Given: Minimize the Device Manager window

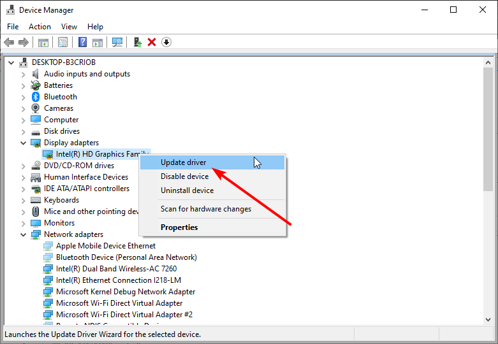Looking at the screenshot, I should pos(425,10).
